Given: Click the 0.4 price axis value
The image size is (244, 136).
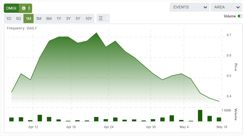Looking at the screenshot, I should coord(229,96).
